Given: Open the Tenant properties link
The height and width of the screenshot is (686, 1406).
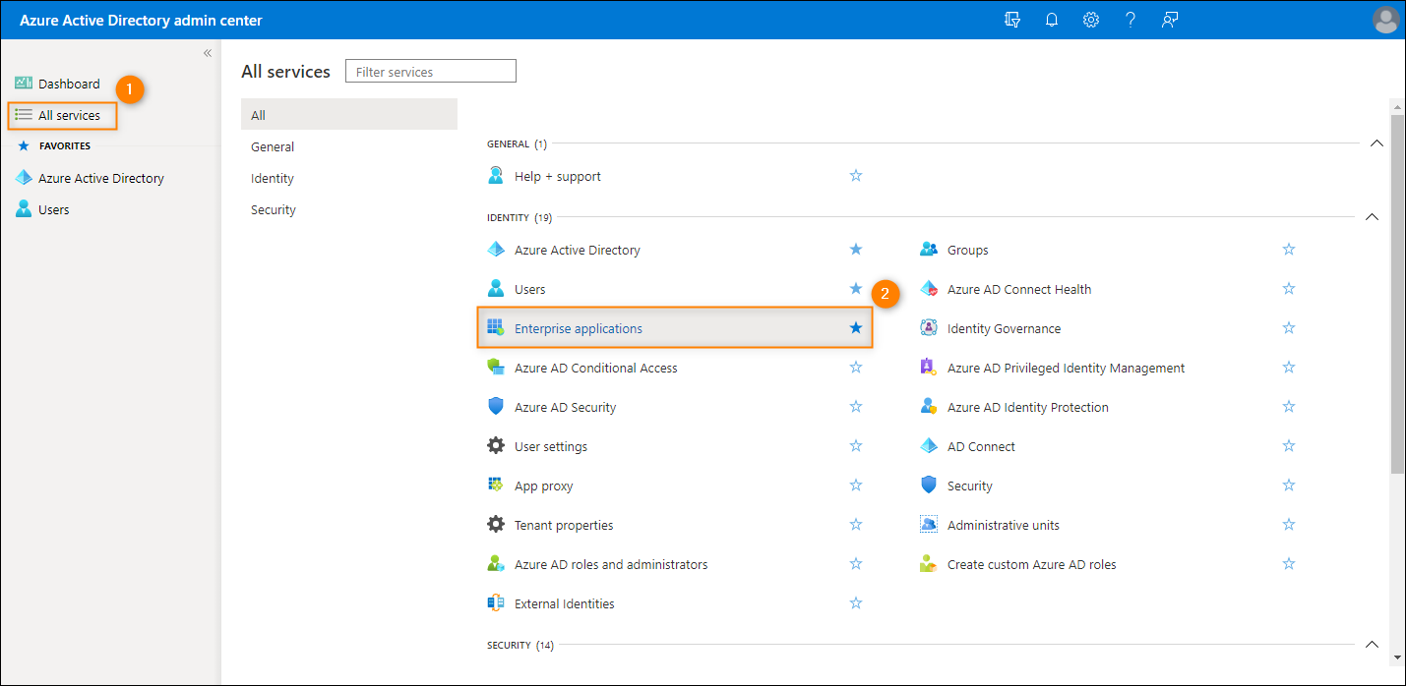Looking at the screenshot, I should point(564,525).
